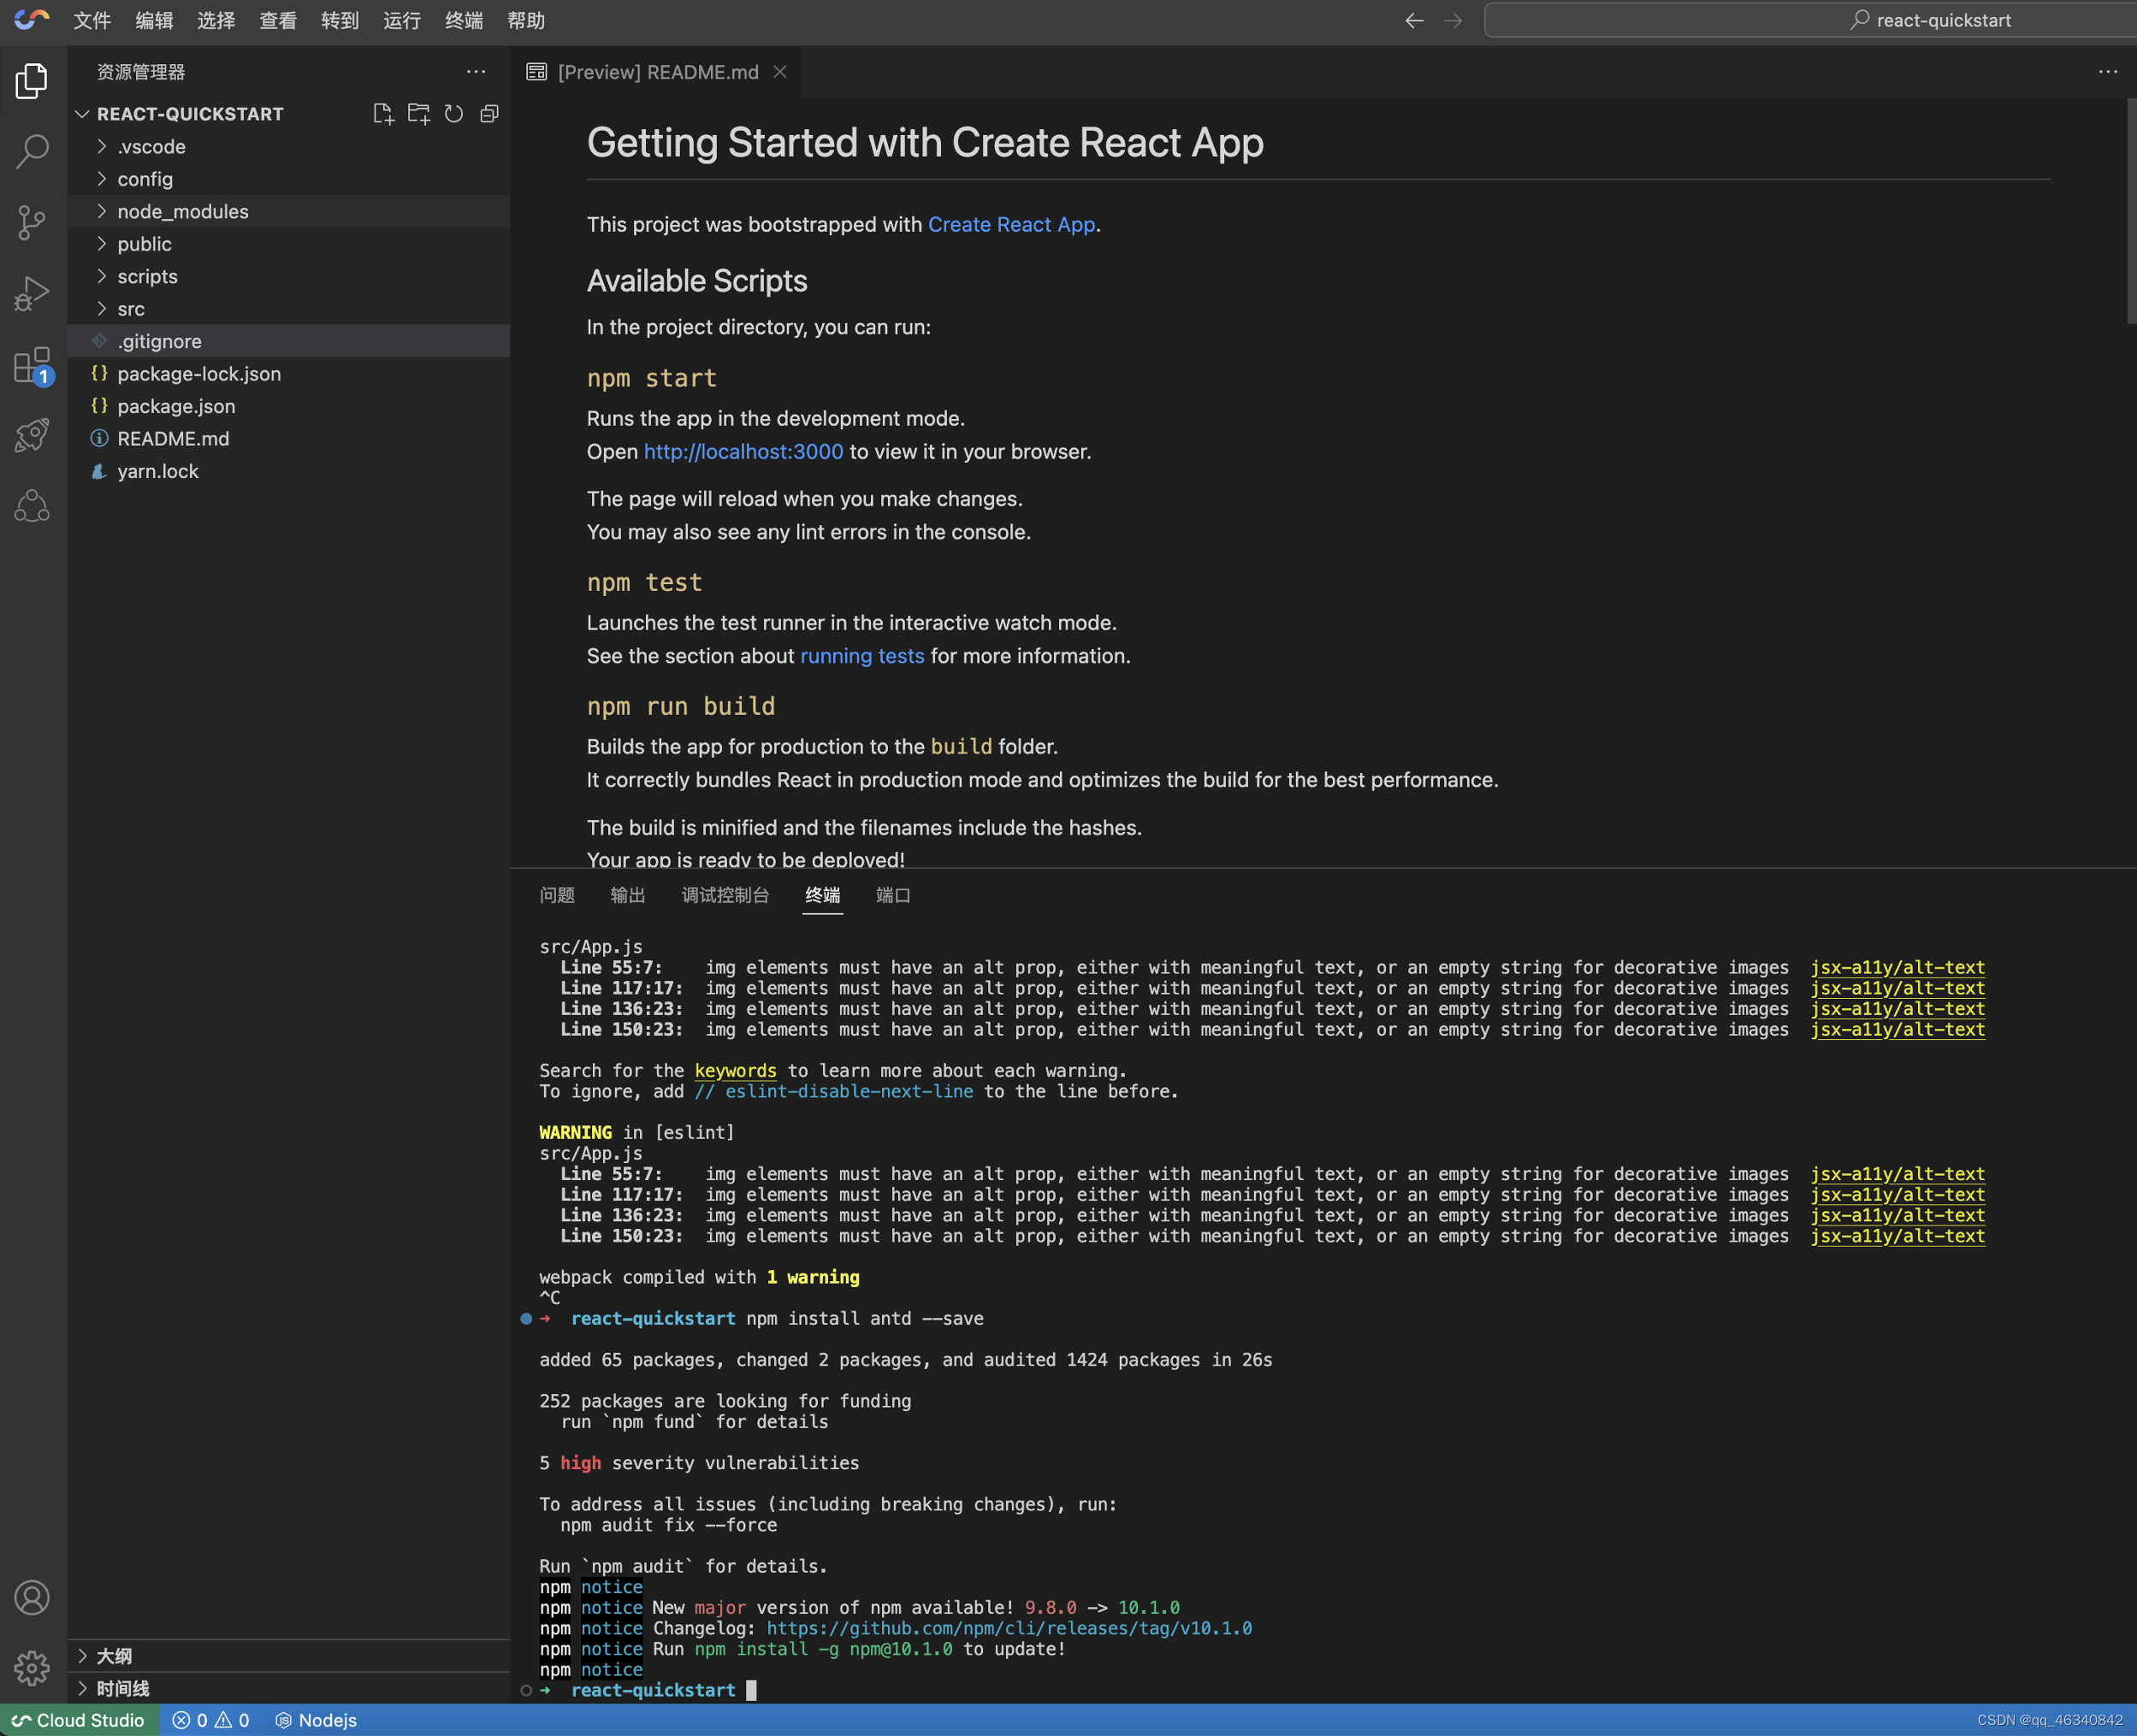Viewport: 2137px width, 1736px height.
Task: Click the react-quickstart search command box
Action: [x=1810, y=20]
